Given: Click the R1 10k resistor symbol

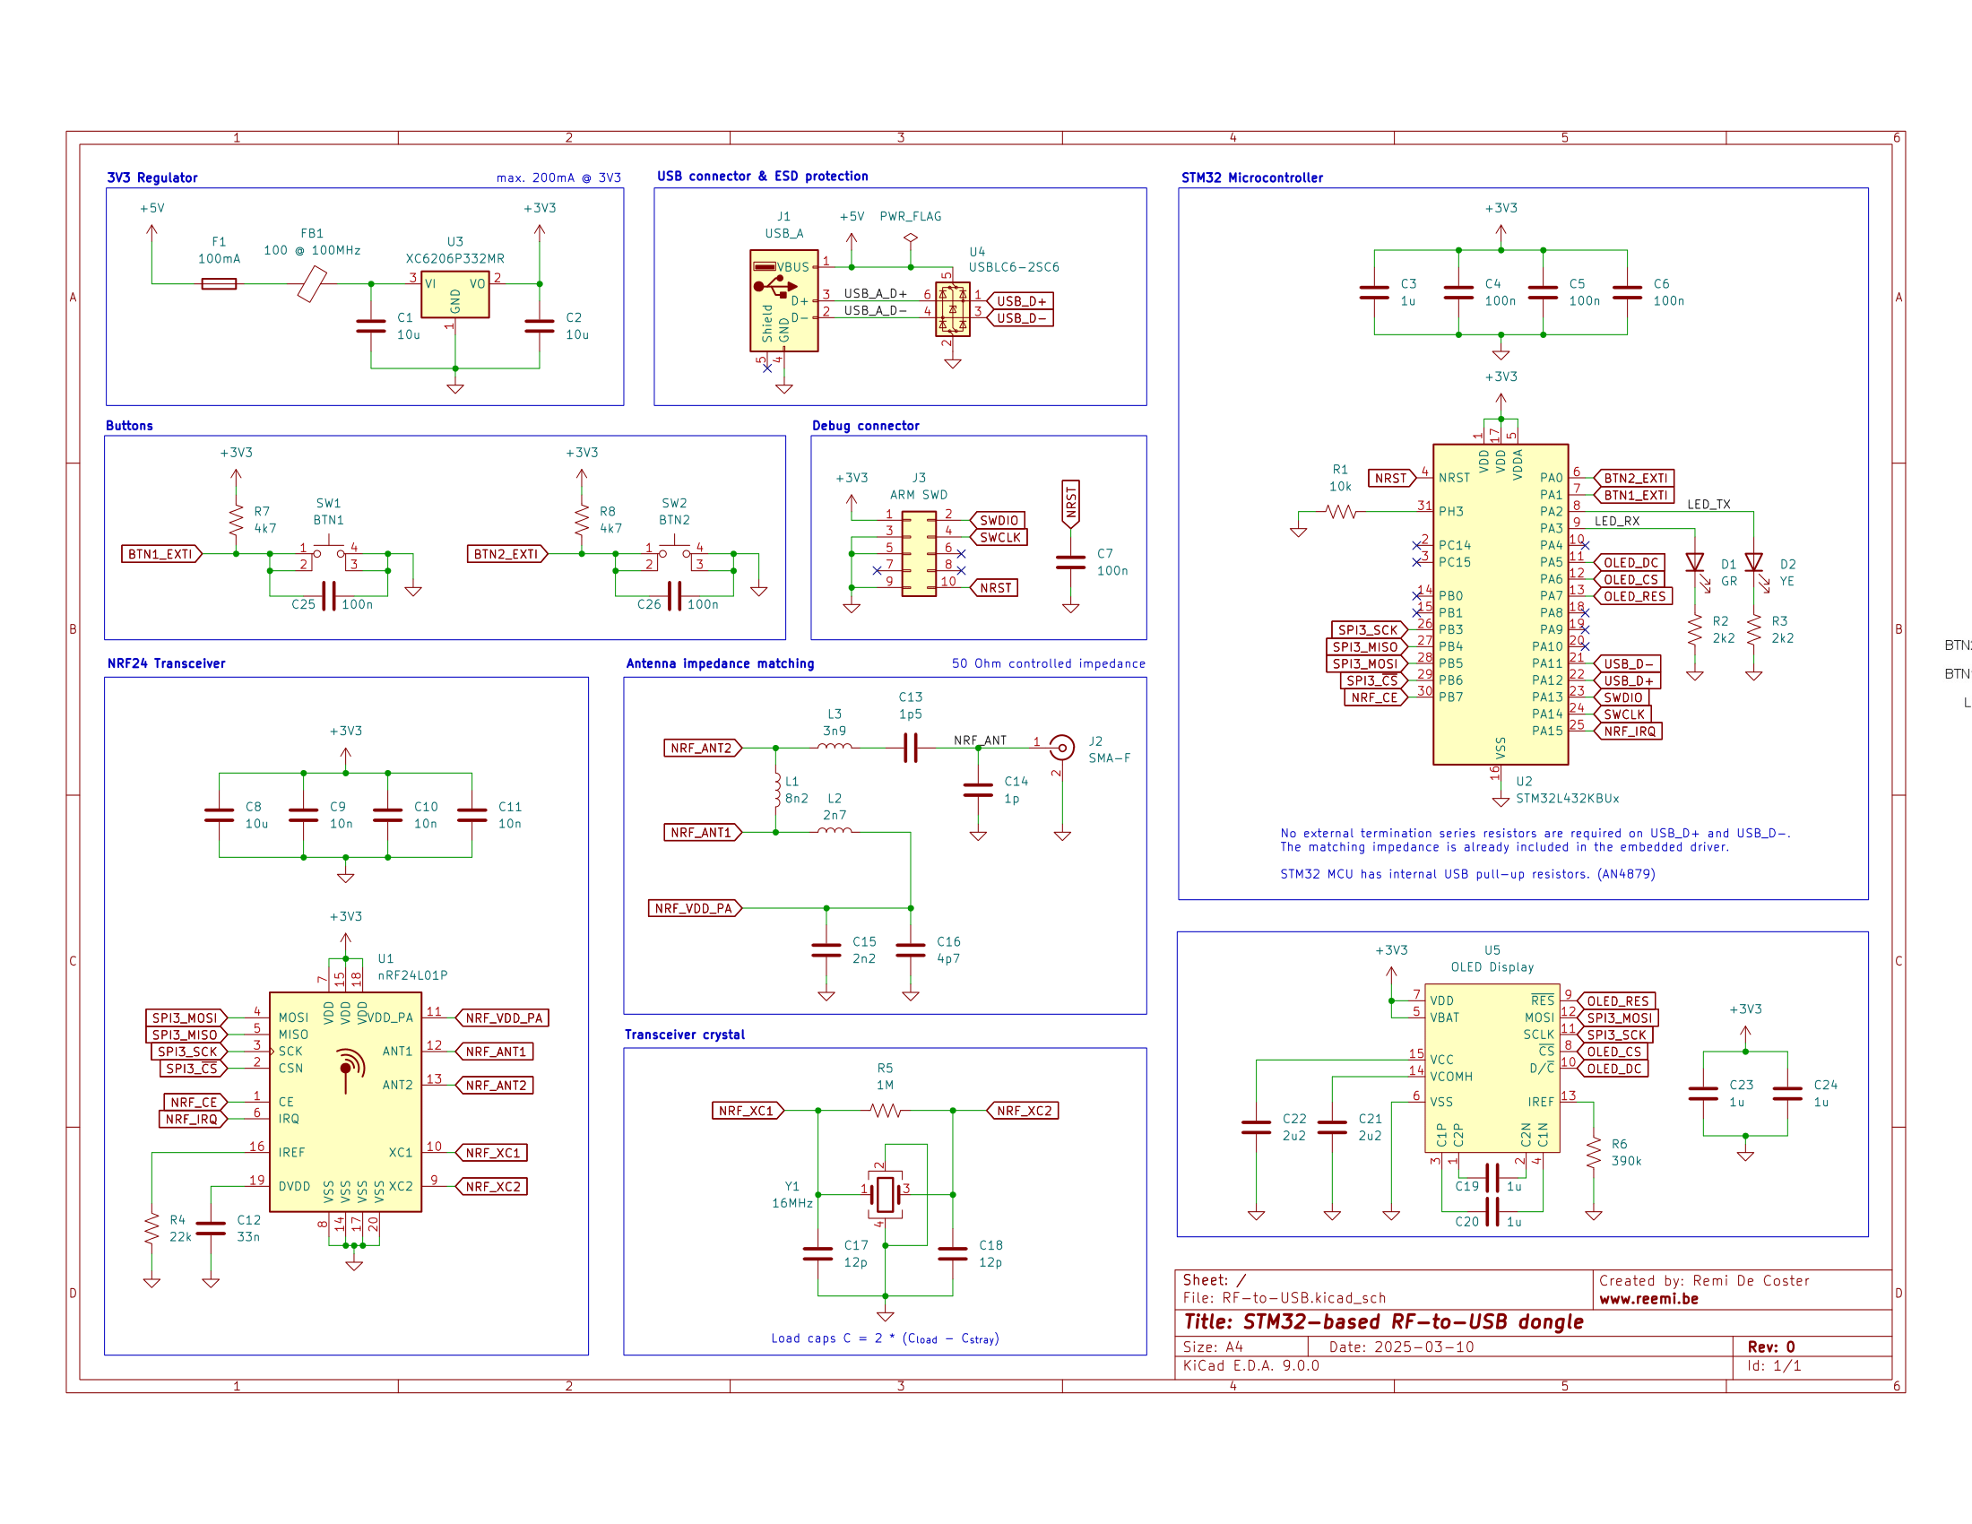Looking at the screenshot, I should pyautogui.click(x=1341, y=512).
